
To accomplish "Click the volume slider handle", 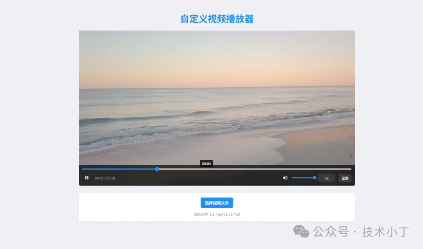I will [315, 178].
